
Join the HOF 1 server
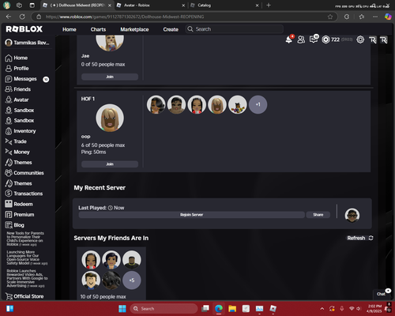click(x=110, y=164)
